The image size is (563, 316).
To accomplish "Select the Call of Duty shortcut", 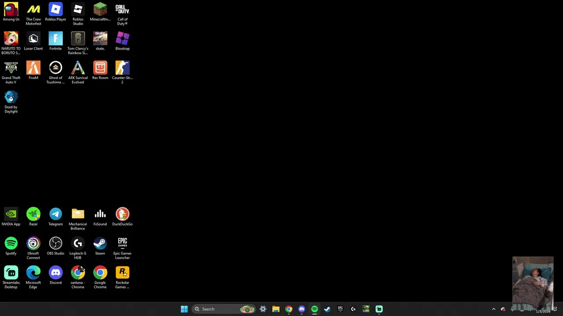I will [122, 14].
